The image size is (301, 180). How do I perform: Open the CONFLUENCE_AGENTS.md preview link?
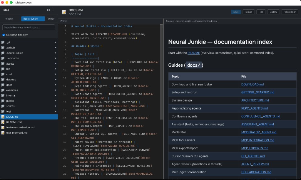(260, 116)
